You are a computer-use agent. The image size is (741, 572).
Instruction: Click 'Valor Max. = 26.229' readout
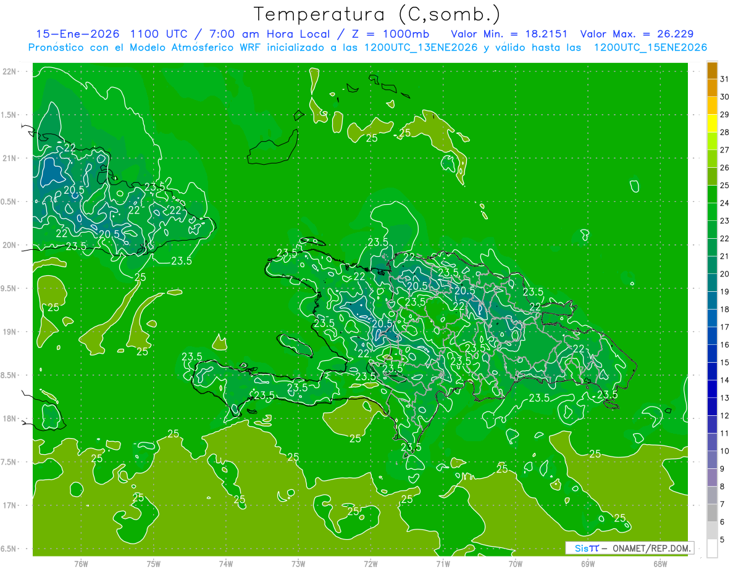pyautogui.click(x=637, y=34)
